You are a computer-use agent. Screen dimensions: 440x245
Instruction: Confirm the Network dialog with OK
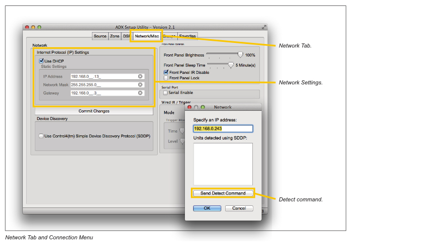tap(207, 208)
